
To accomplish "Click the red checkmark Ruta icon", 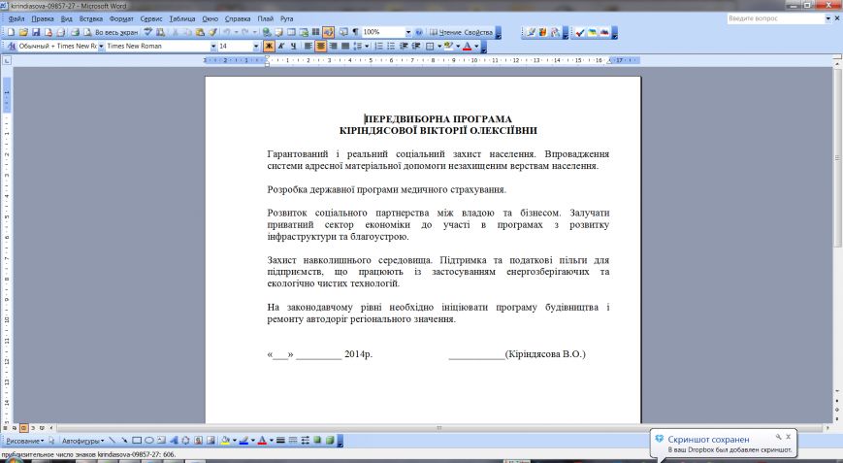I will coord(579,32).
